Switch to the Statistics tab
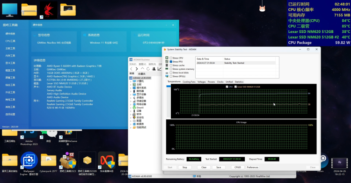This screenshot has width=351, height=183. click(239, 82)
